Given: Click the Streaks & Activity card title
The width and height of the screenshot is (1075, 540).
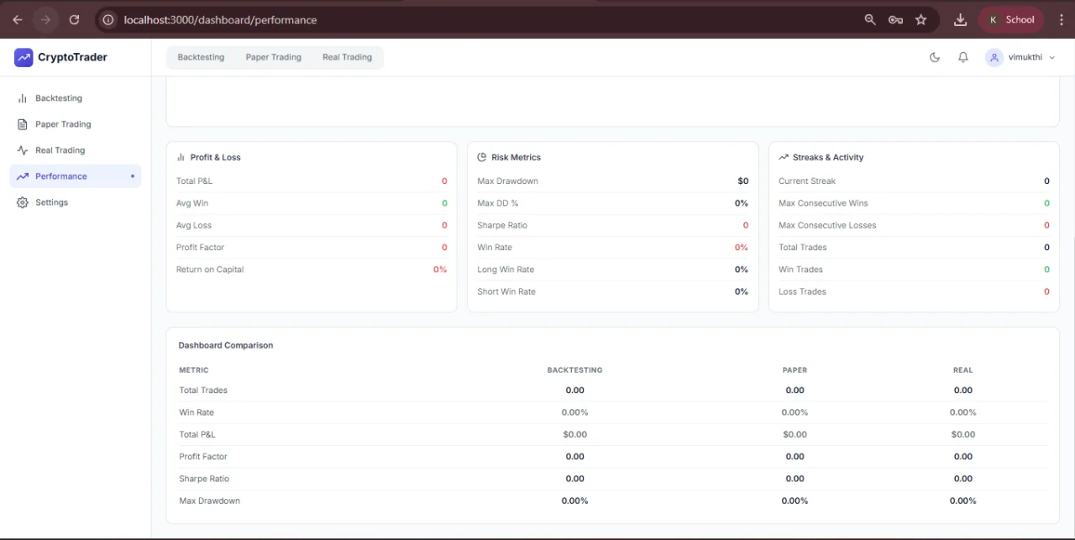Looking at the screenshot, I should pos(828,157).
